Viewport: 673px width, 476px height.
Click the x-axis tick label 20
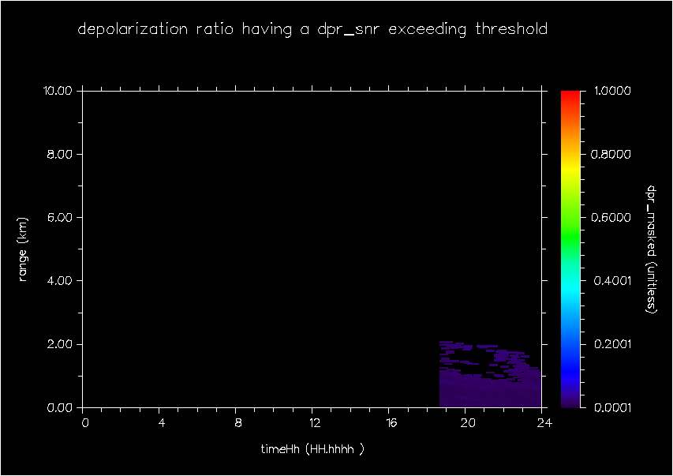point(468,423)
